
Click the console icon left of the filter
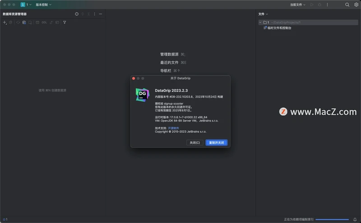pyautogui.click(x=57, y=23)
